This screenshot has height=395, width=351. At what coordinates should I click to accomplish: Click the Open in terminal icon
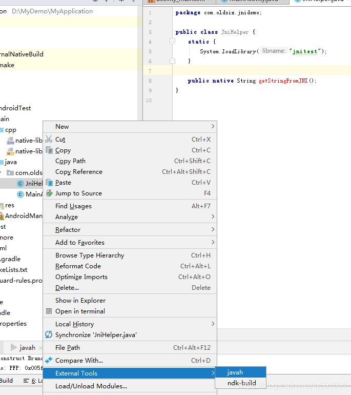coord(49,311)
